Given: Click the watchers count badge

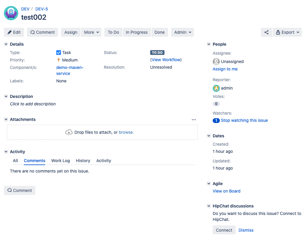Looking at the screenshot, I should (x=216, y=120).
